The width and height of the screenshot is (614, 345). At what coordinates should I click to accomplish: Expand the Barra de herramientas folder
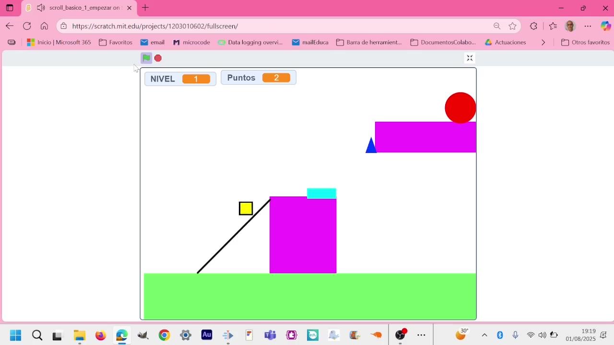tap(369, 42)
